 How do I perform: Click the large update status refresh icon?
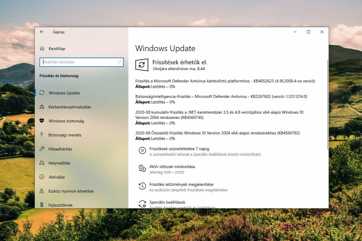click(142, 65)
